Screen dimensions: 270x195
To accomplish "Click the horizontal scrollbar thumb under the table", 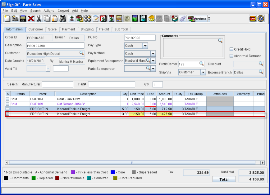I will (132, 162).
